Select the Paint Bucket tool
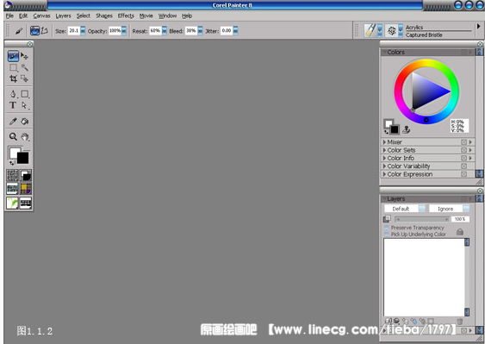The image size is (485, 344). click(x=25, y=122)
